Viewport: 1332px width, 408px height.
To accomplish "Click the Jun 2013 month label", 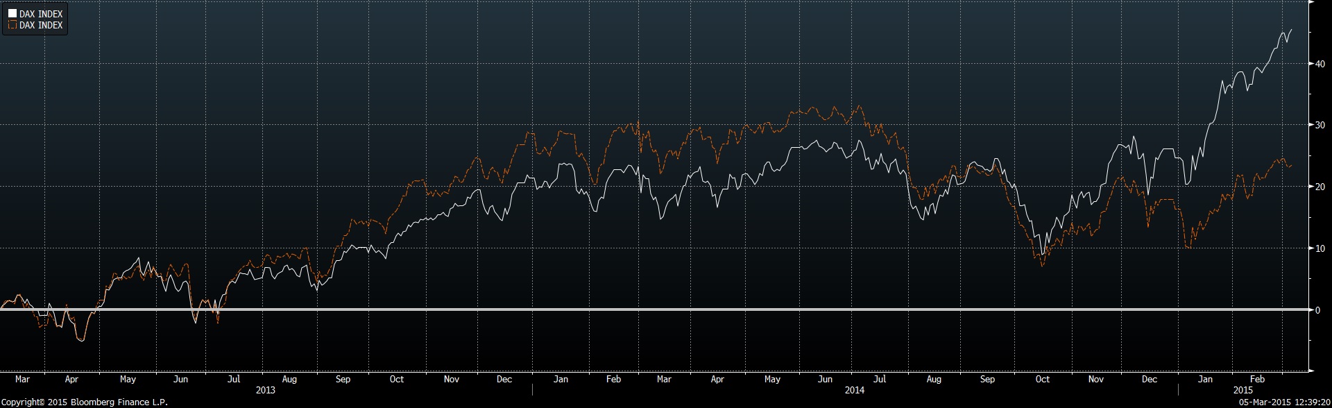I will (180, 380).
